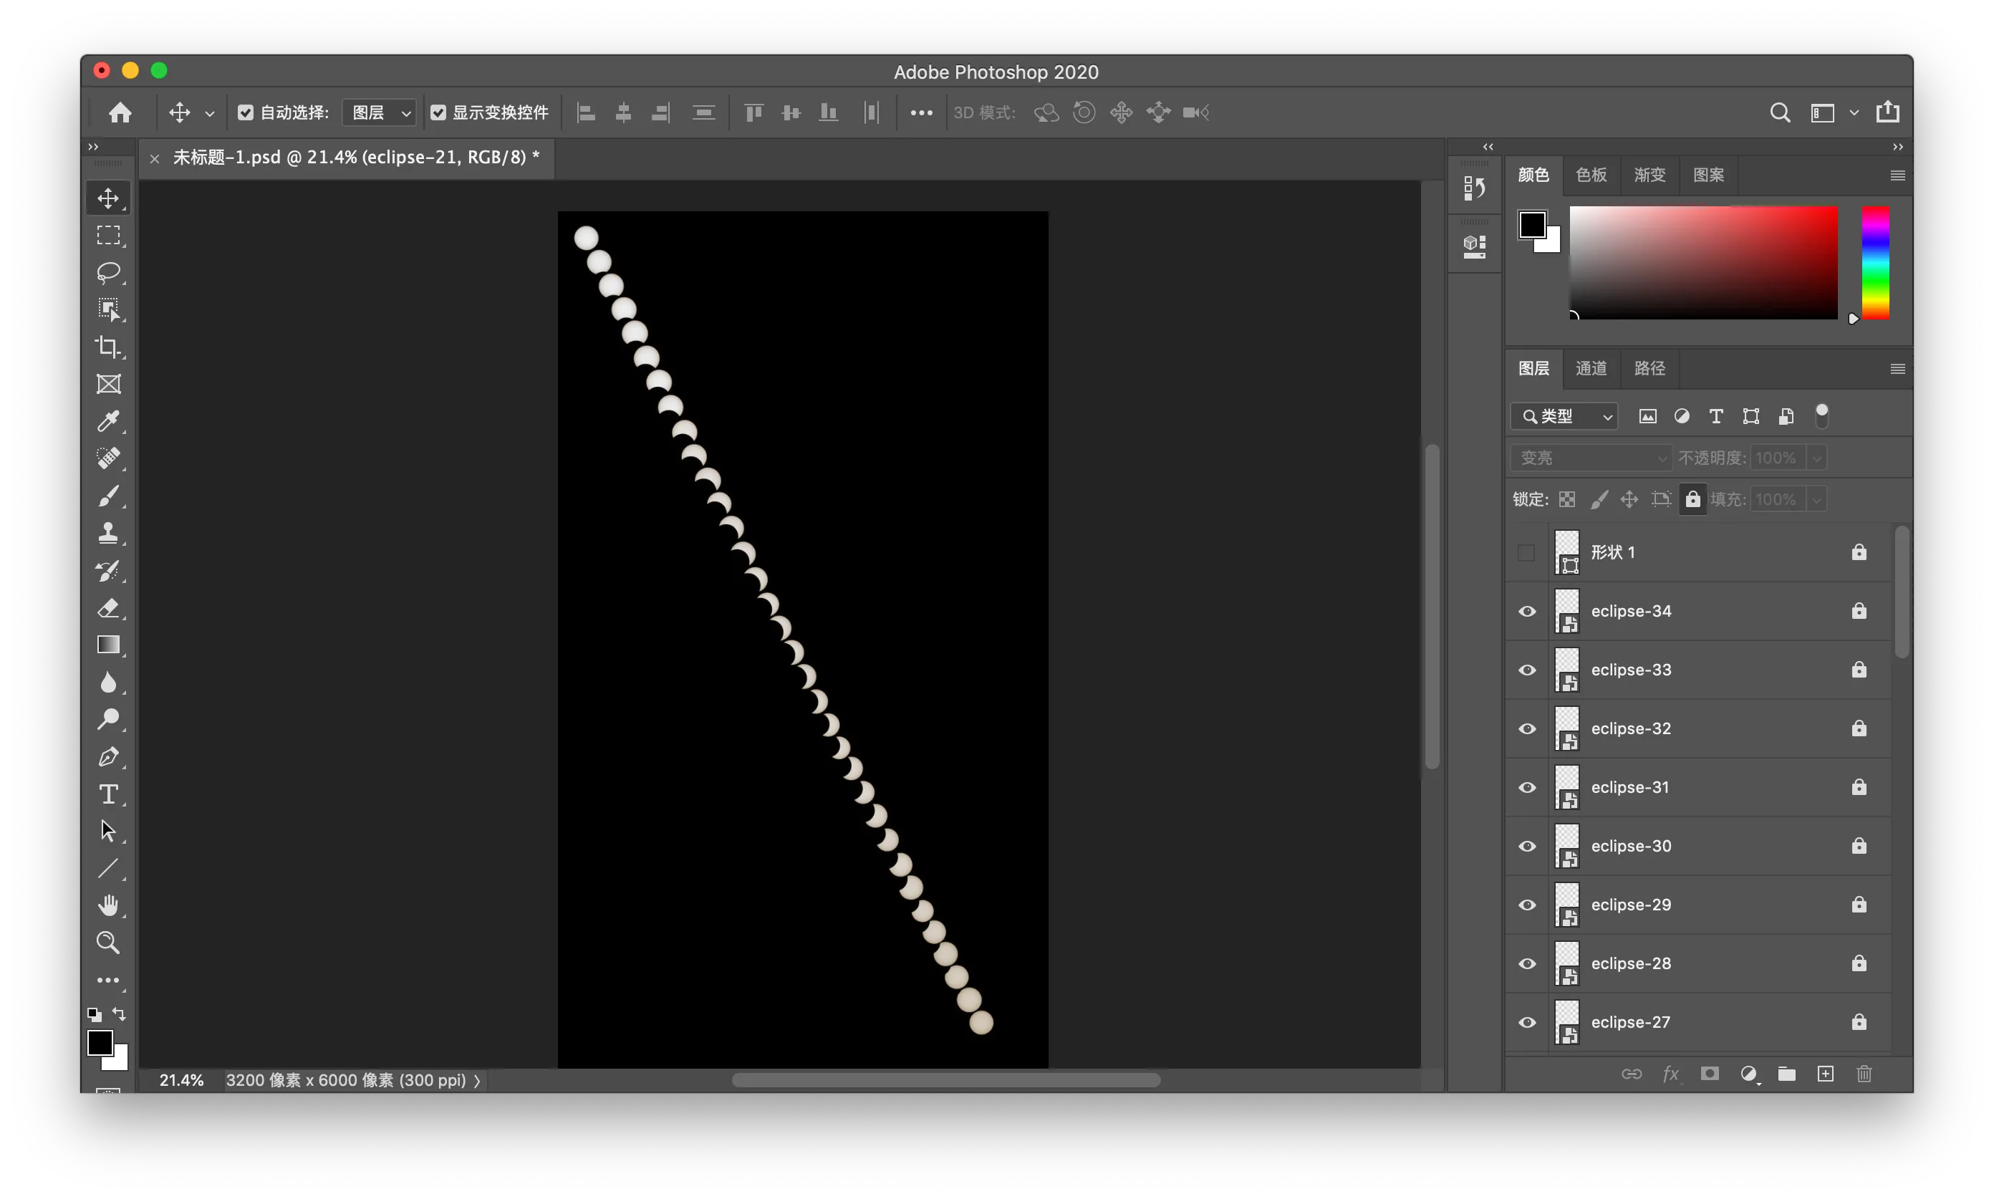Hide the eclipse-33 layer
The image size is (1994, 1199).
(1527, 670)
